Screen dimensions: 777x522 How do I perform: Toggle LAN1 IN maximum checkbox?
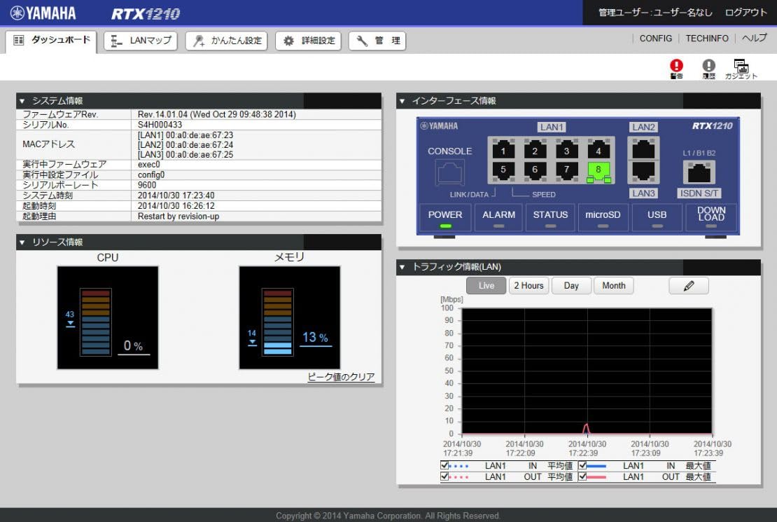click(x=582, y=465)
